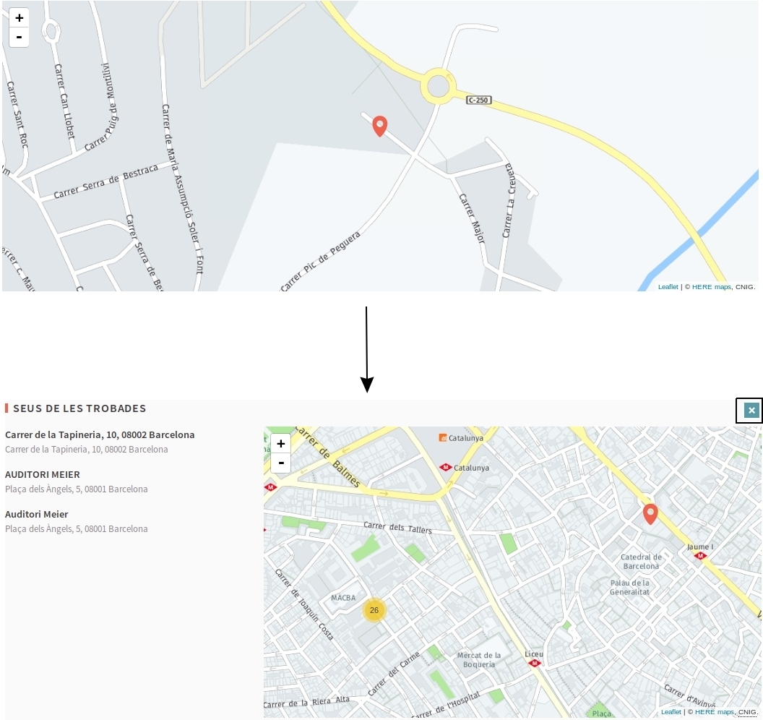The width and height of the screenshot is (763, 720).
Task: Zoom in on the Barcelona map
Action: coord(280,444)
